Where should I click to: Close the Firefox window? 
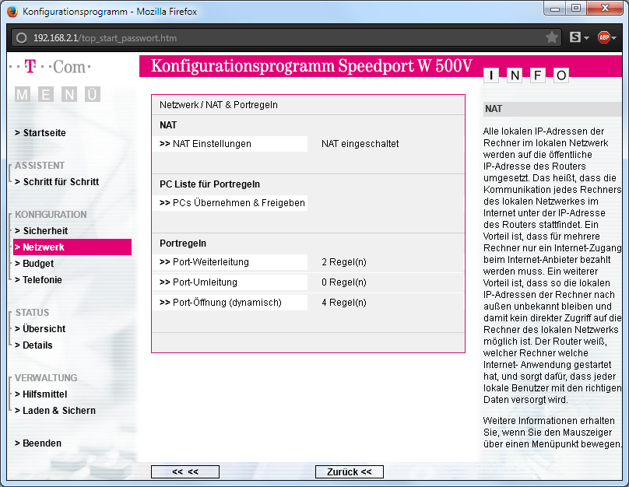pos(605,9)
